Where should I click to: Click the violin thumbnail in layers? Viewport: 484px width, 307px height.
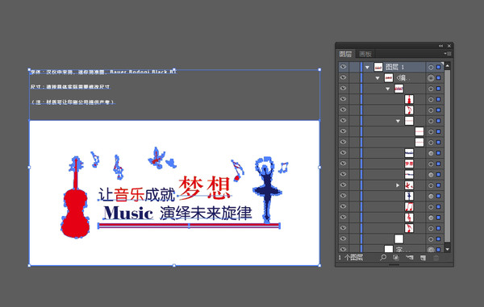pos(409,99)
